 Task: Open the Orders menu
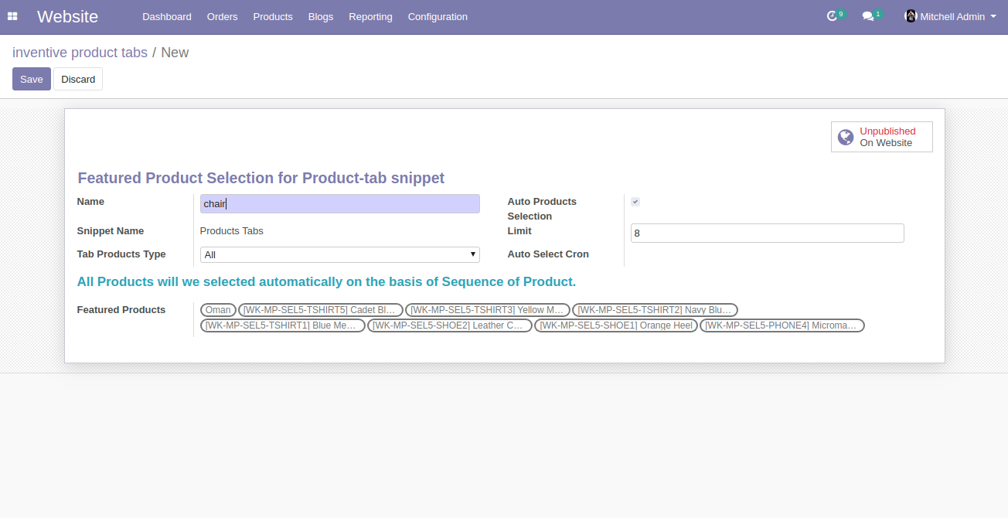(222, 16)
